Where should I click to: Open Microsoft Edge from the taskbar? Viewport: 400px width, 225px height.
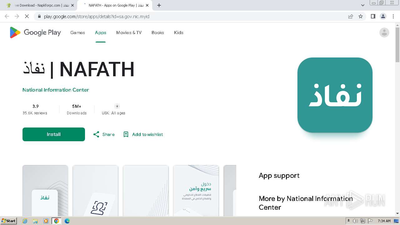point(67,221)
